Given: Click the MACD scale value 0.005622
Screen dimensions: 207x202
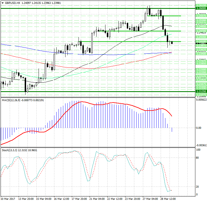Looking at the screenshot, I should (201, 100).
